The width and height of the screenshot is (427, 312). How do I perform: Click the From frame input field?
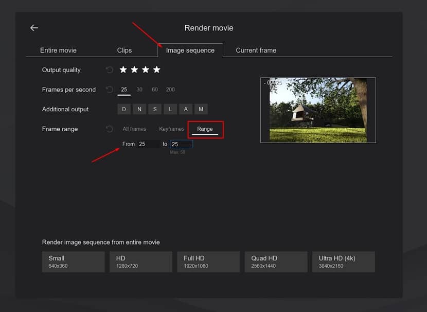click(149, 144)
